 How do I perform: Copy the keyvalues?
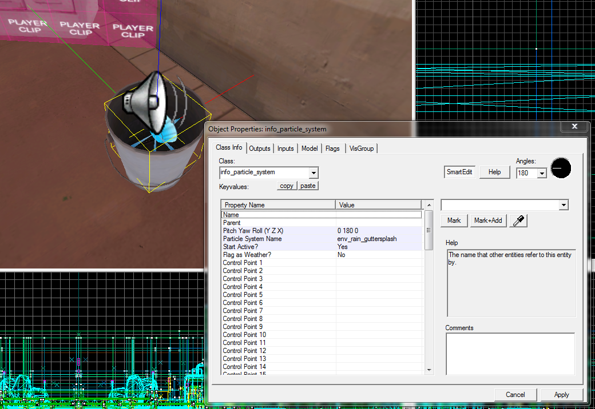point(287,186)
